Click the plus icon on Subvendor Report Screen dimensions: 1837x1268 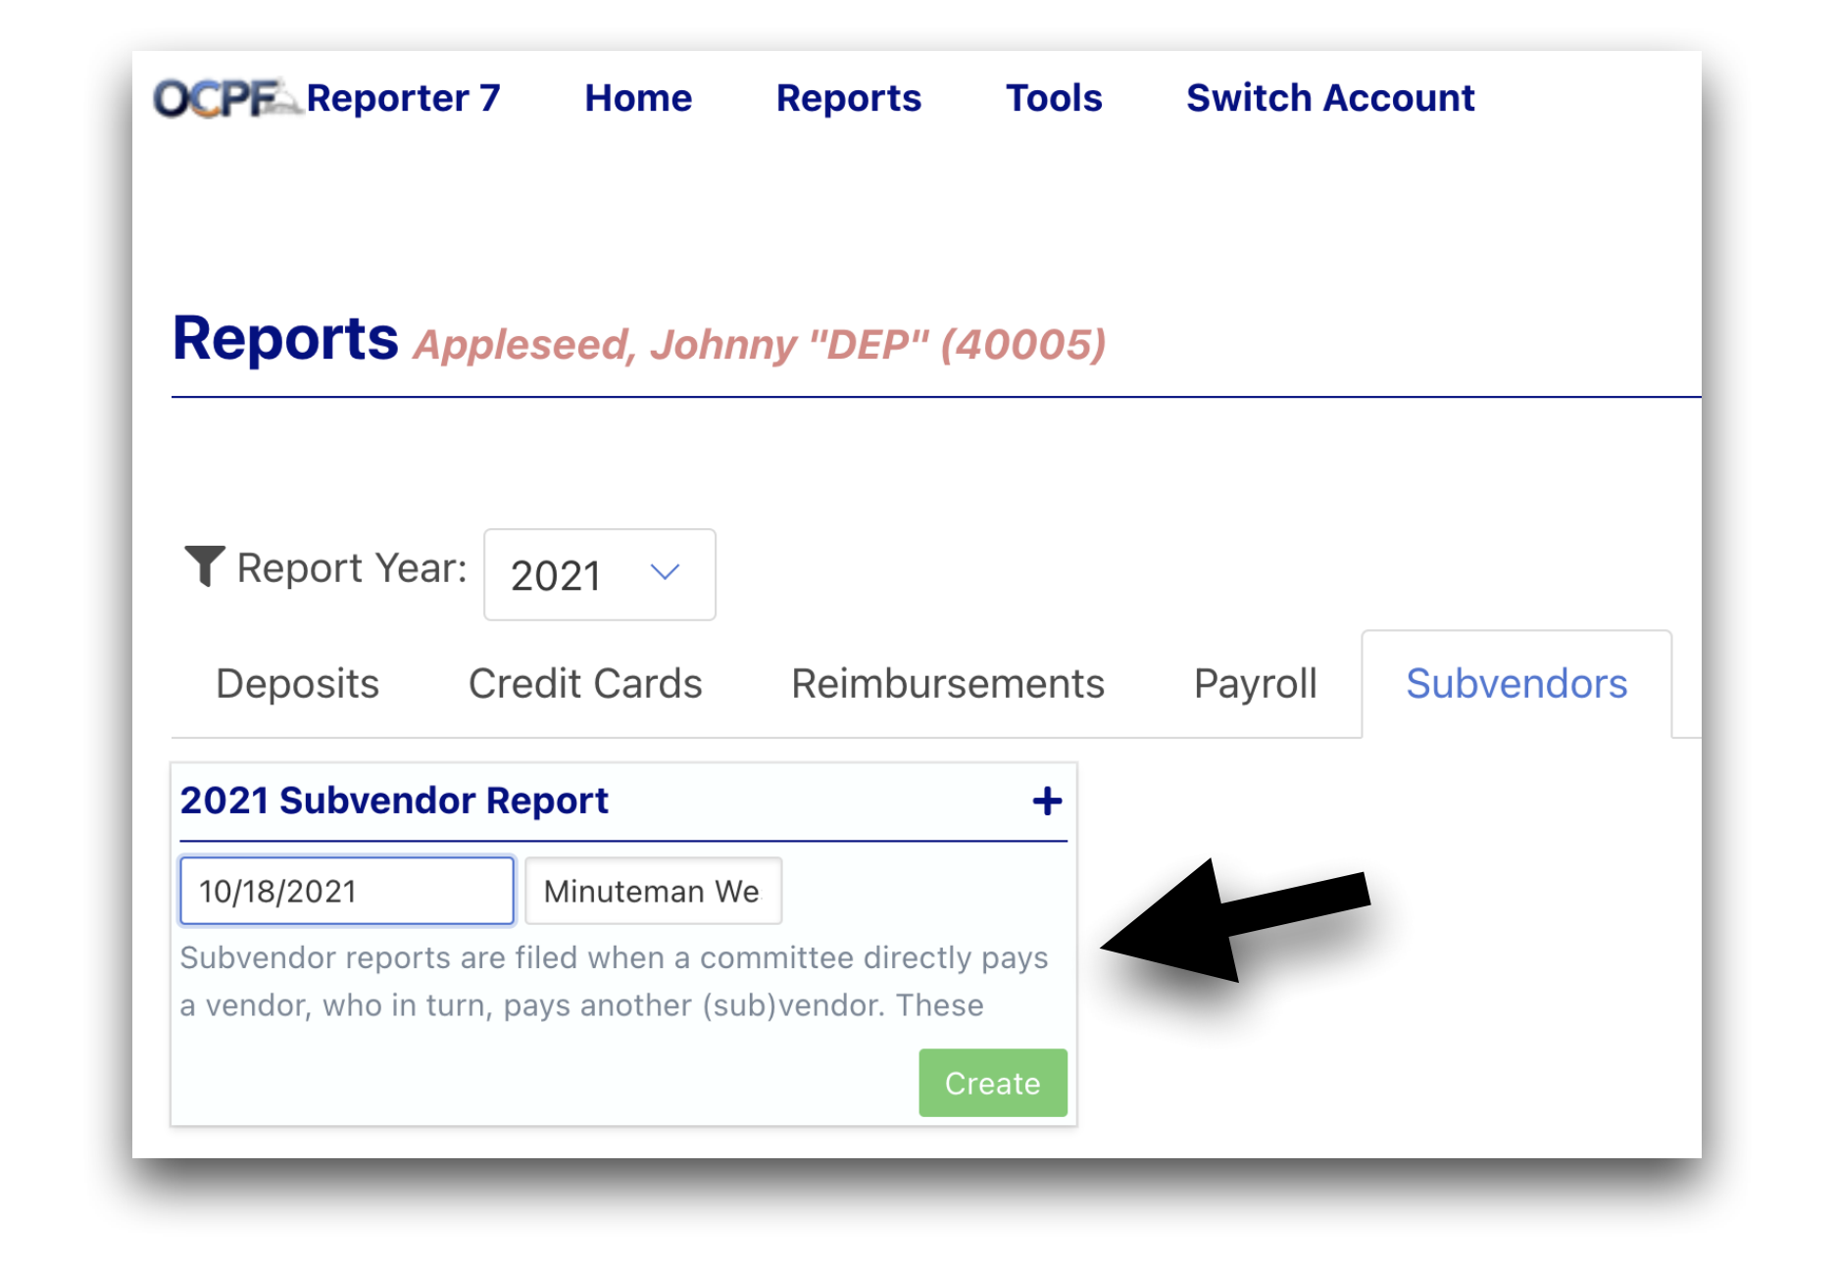point(1047,802)
